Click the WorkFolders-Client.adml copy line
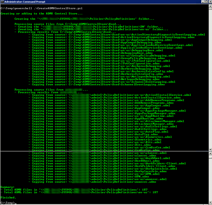212x205 pixels. (107, 163)
